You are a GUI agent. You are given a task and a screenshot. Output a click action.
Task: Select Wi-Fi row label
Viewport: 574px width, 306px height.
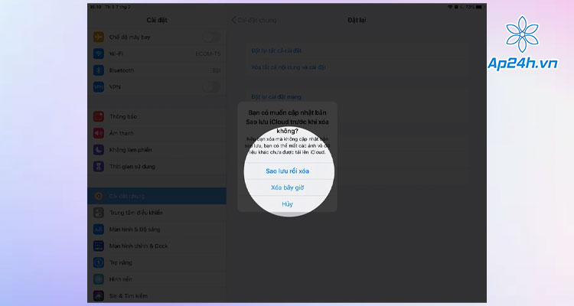pyautogui.click(x=116, y=54)
